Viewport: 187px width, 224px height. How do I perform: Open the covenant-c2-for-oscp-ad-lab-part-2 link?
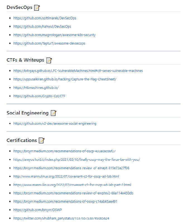pyautogui.click(x=72, y=185)
